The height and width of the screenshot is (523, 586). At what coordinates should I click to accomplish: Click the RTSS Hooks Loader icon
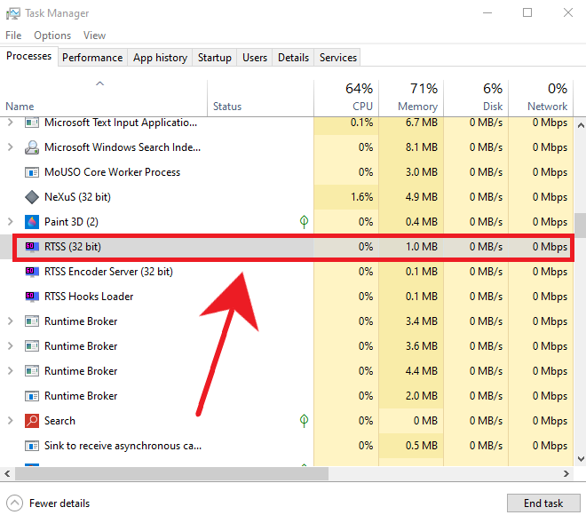click(x=32, y=297)
